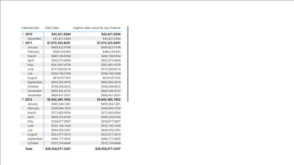Screen dimensions: 294x165
Task: Click Total Sales value $660,545.8132
Action: (x=61, y=91)
